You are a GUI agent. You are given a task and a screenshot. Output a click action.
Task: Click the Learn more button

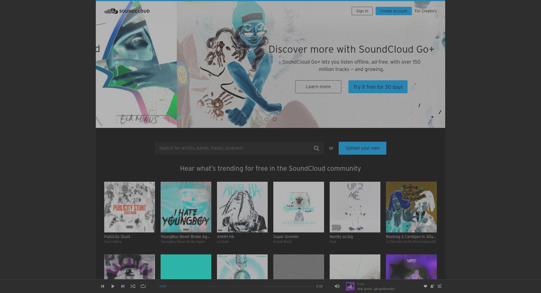click(318, 87)
